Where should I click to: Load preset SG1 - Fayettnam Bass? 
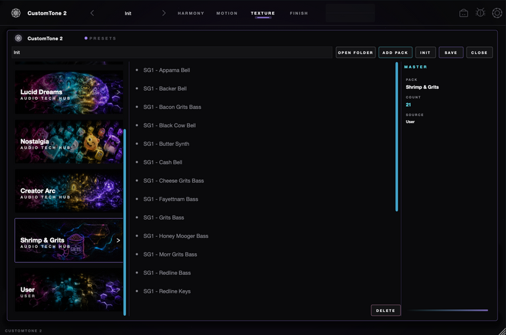pos(171,199)
